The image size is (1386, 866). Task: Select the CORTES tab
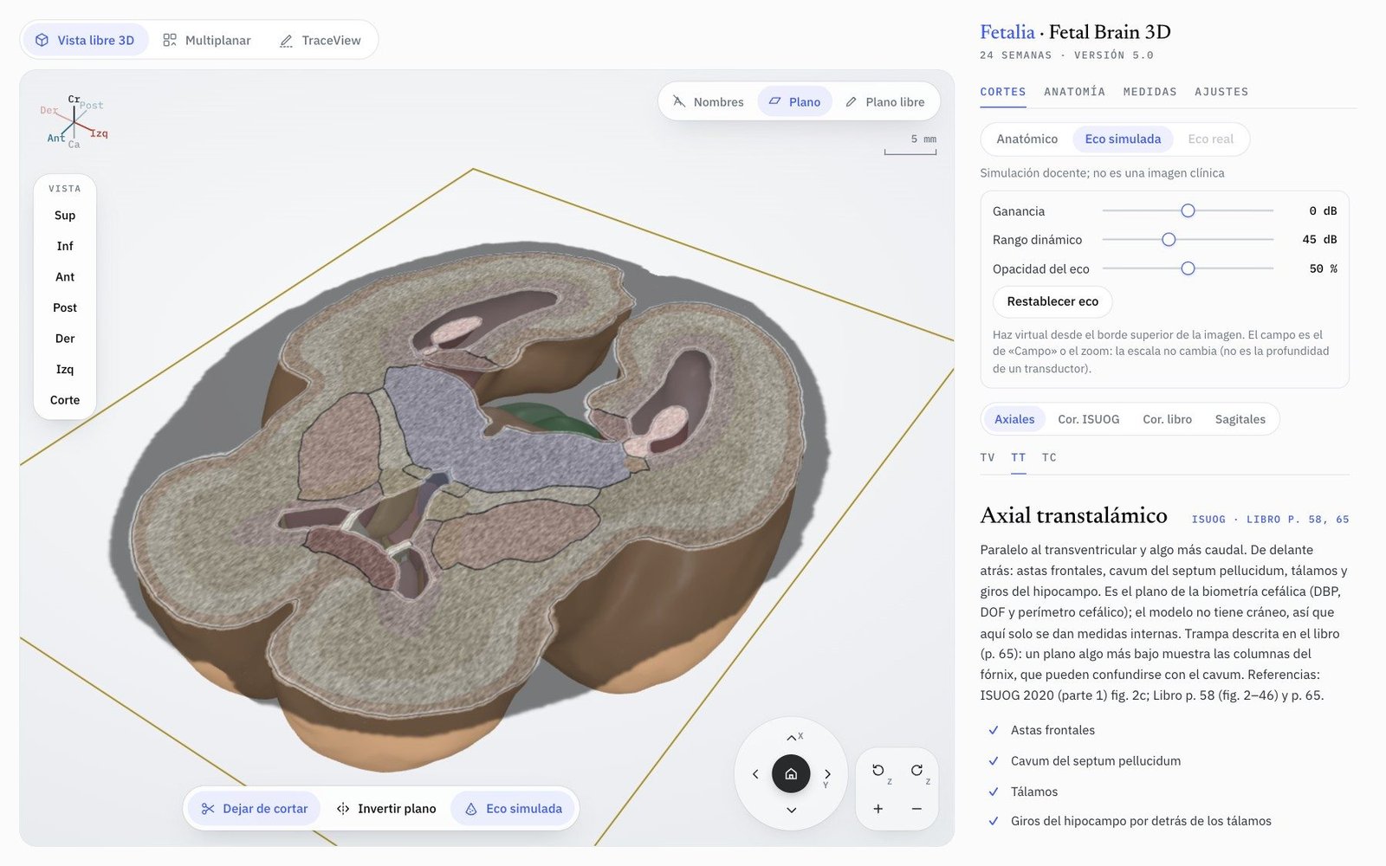click(x=1003, y=92)
